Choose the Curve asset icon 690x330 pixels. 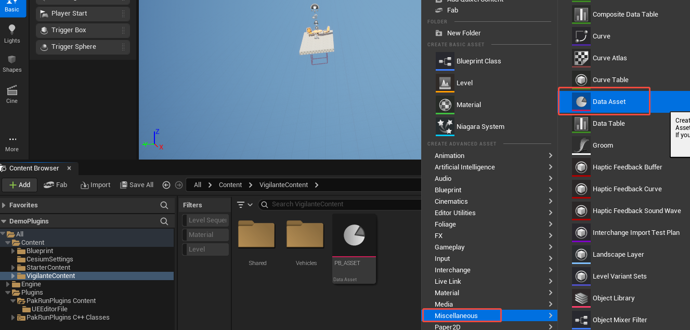click(x=581, y=36)
